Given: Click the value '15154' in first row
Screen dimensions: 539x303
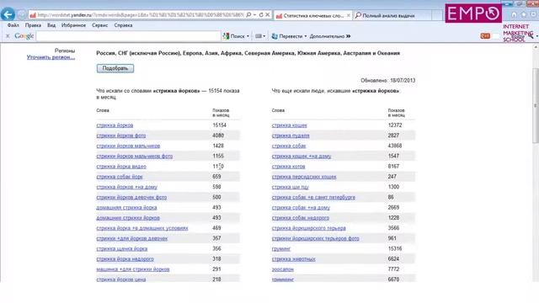Looking at the screenshot, I should [219, 125].
